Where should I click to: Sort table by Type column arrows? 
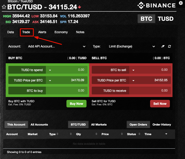tap(58, 134)
